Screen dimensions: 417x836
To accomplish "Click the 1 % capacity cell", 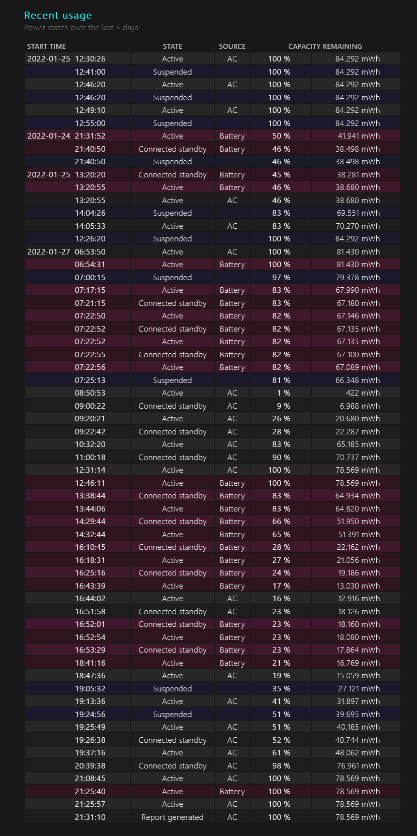I will point(279,393).
